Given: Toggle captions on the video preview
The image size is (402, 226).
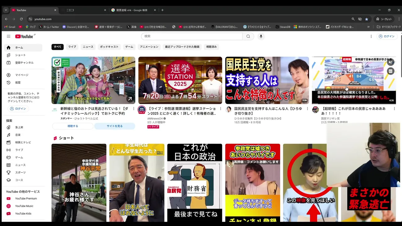Looking at the screenshot, I should coord(391,71).
